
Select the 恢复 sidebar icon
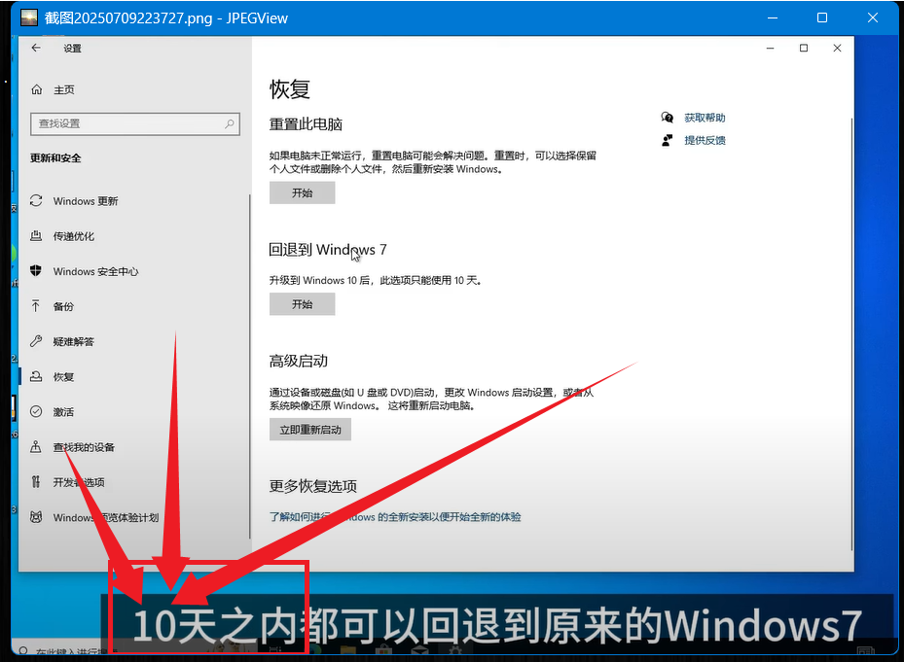point(36,376)
